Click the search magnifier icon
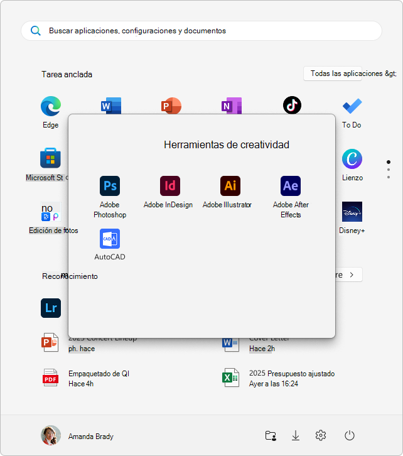This screenshot has height=456, width=403. 35,31
